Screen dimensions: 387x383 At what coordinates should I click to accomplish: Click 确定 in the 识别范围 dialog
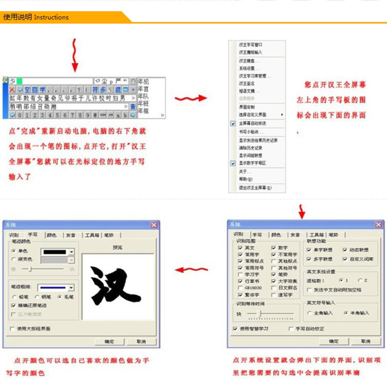pyautogui.click(x=334, y=341)
